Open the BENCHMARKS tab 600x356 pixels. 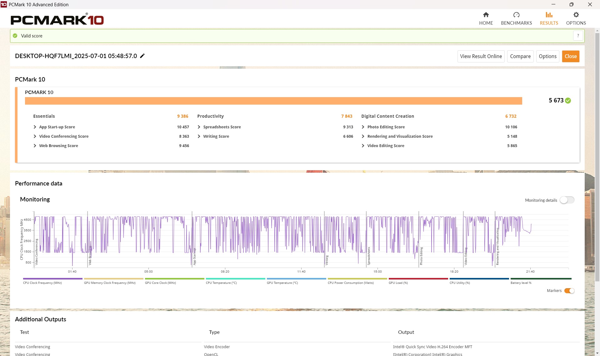pos(516,18)
